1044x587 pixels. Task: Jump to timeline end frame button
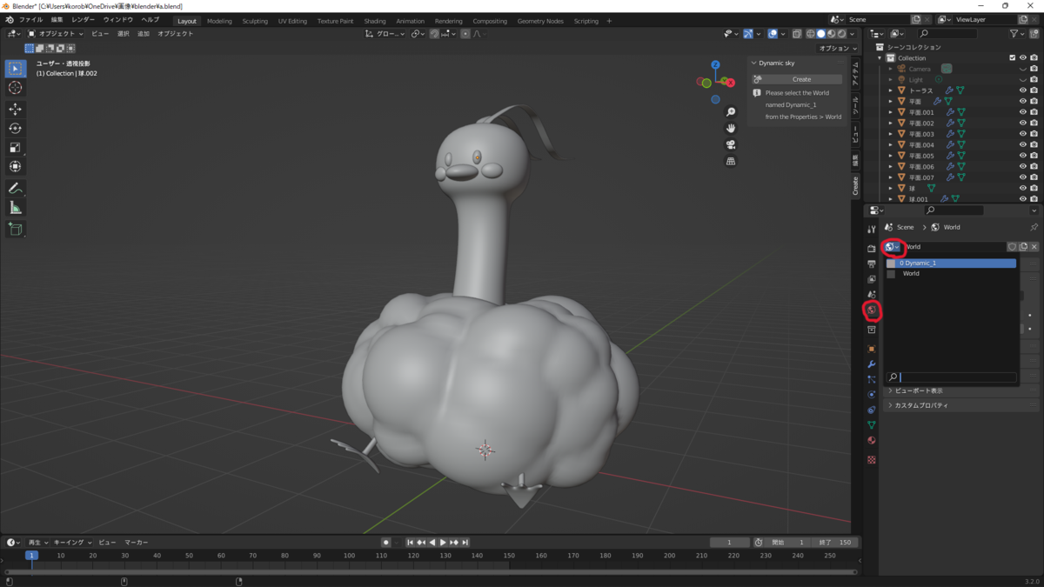465,543
